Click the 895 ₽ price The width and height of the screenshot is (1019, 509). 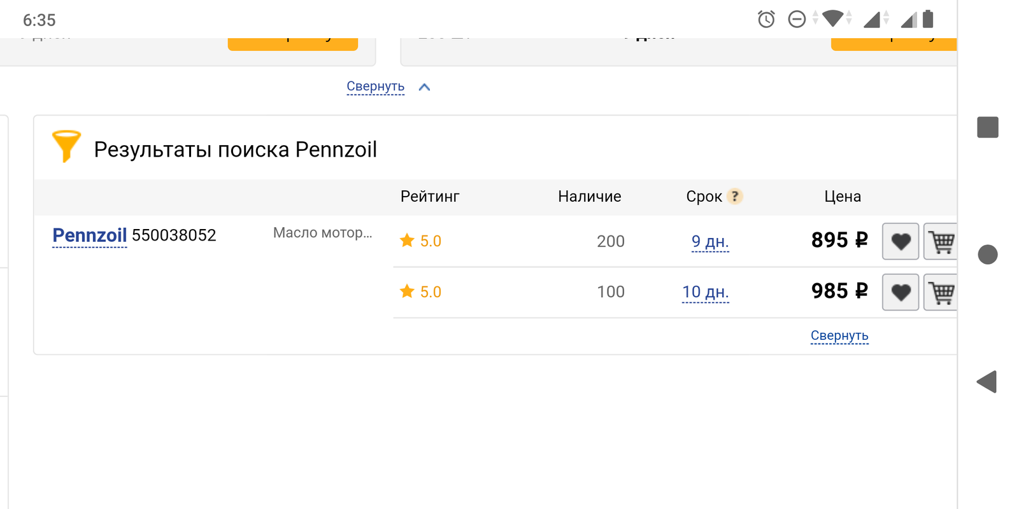click(839, 241)
